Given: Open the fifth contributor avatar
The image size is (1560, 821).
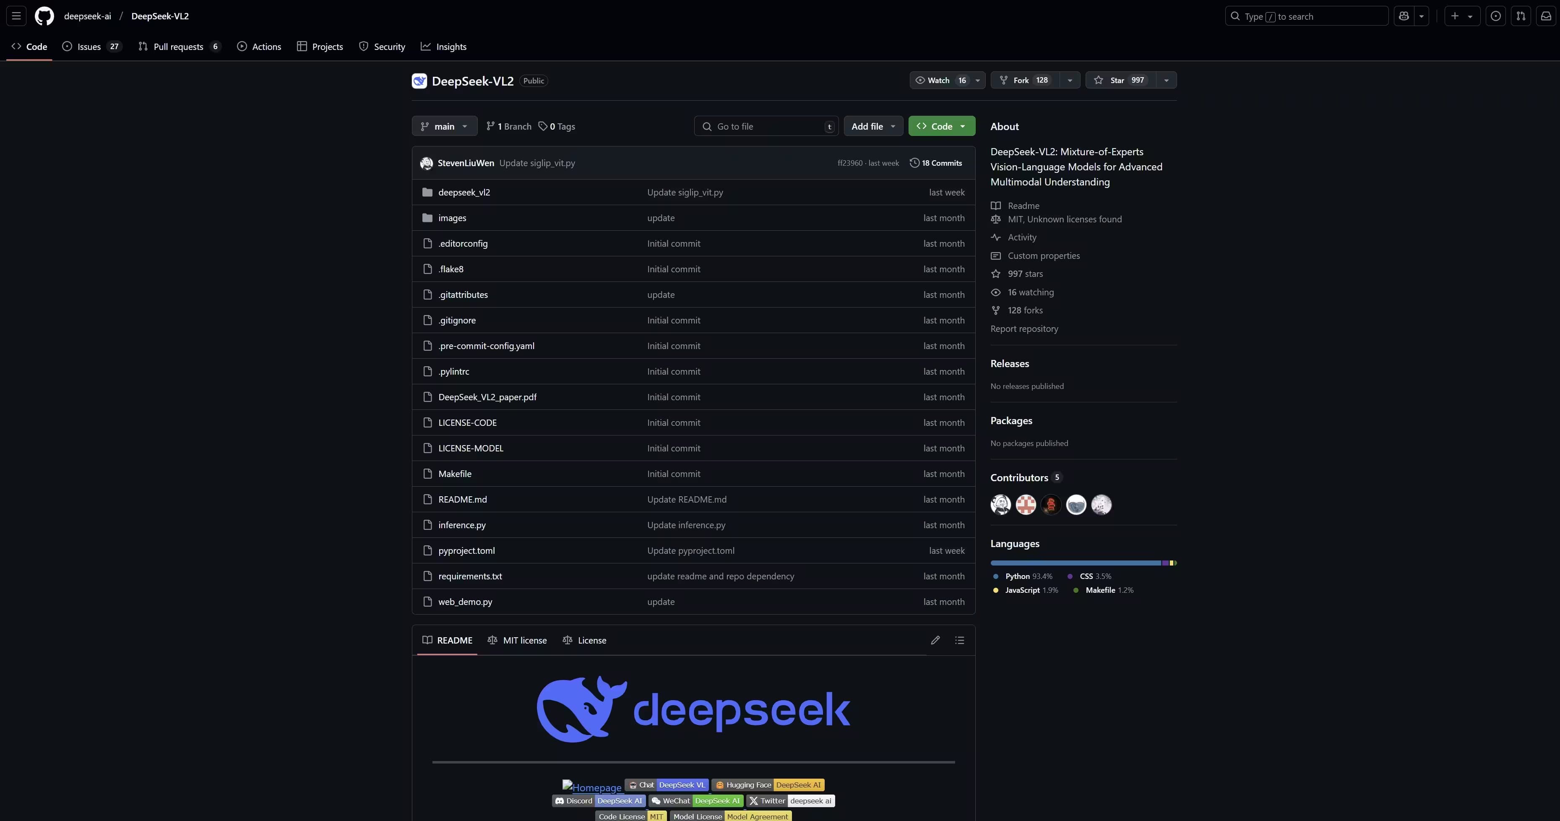Looking at the screenshot, I should point(1101,504).
